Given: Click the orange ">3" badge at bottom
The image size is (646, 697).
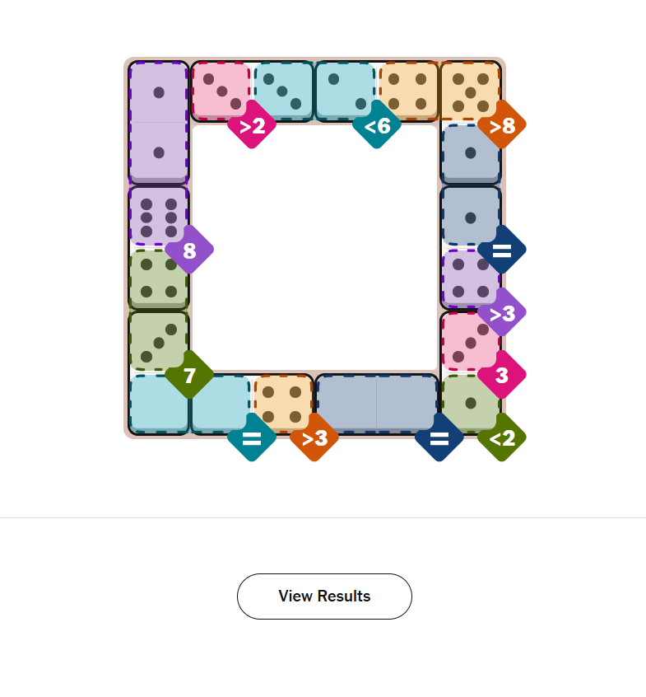Looking at the screenshot, I should coord(314,438).
